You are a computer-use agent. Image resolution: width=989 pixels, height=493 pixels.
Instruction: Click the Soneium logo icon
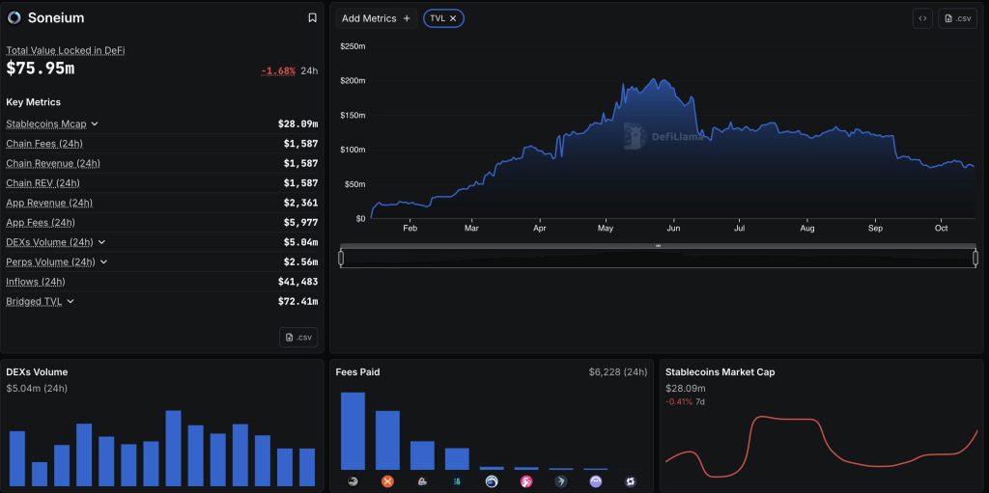[14, 17]
